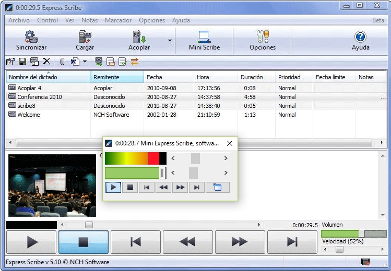Open the Ayuda menu in menu bar

181,20
